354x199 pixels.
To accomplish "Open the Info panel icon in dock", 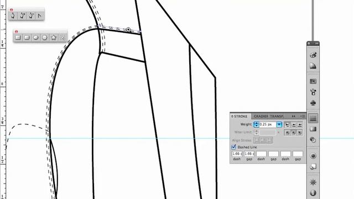I will click(313, 193).
